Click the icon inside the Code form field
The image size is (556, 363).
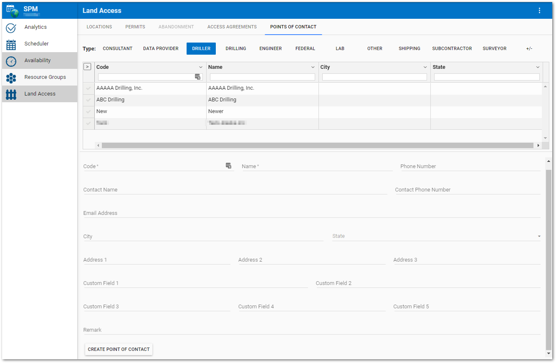(x=228, y=166)
